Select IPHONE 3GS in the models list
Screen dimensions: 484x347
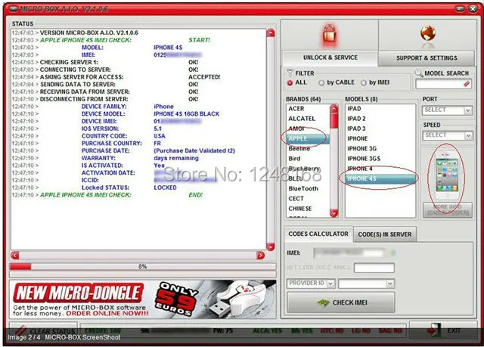[364, 159]
